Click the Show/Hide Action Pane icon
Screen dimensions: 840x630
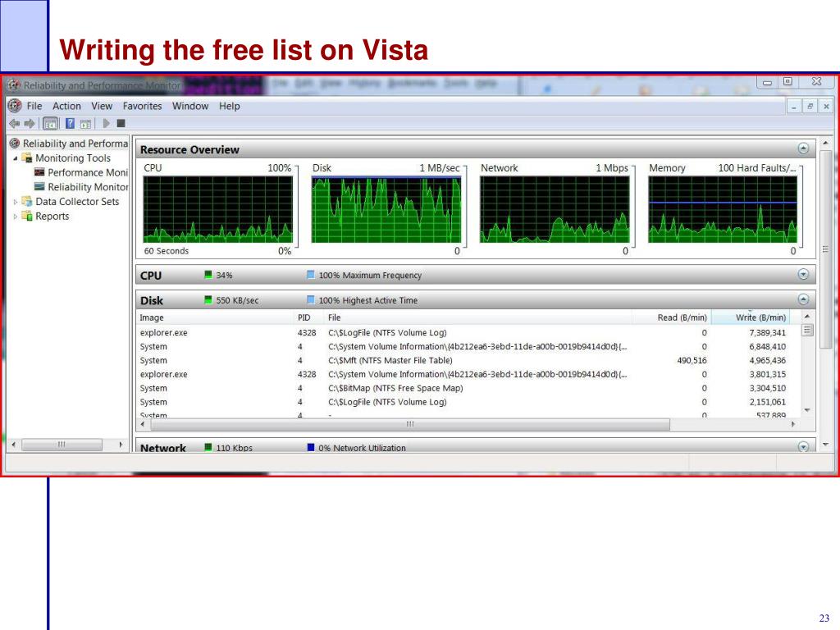pos(85,124)
